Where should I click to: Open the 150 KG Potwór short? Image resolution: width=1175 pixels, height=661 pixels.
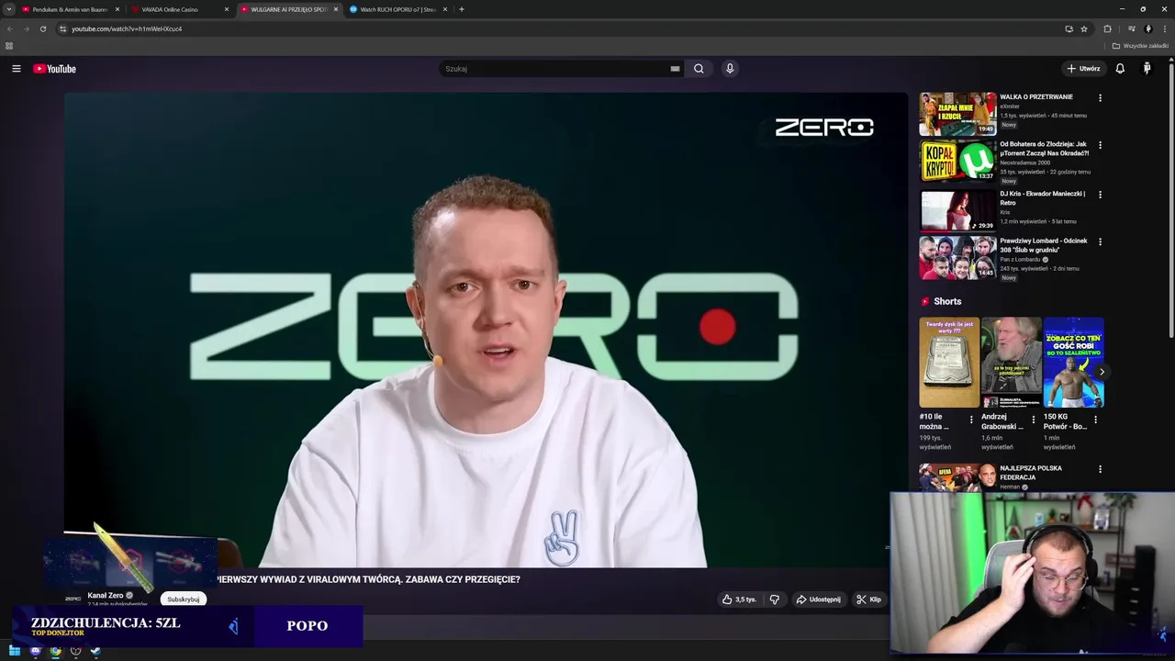pos(1073,363)
